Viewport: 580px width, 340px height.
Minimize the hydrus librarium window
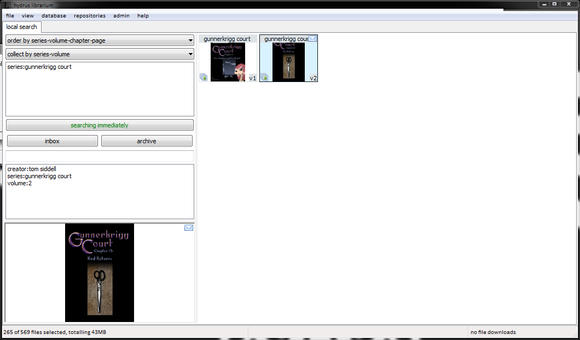point(544,4)
